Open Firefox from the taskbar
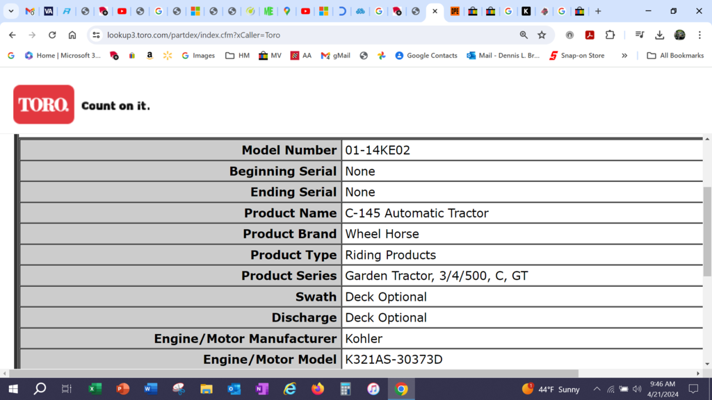The width and height of the screenshot is (712, 400). [x=318, y=389]
